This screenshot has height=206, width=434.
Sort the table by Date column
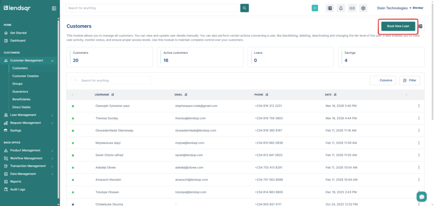tap(335, 95)
